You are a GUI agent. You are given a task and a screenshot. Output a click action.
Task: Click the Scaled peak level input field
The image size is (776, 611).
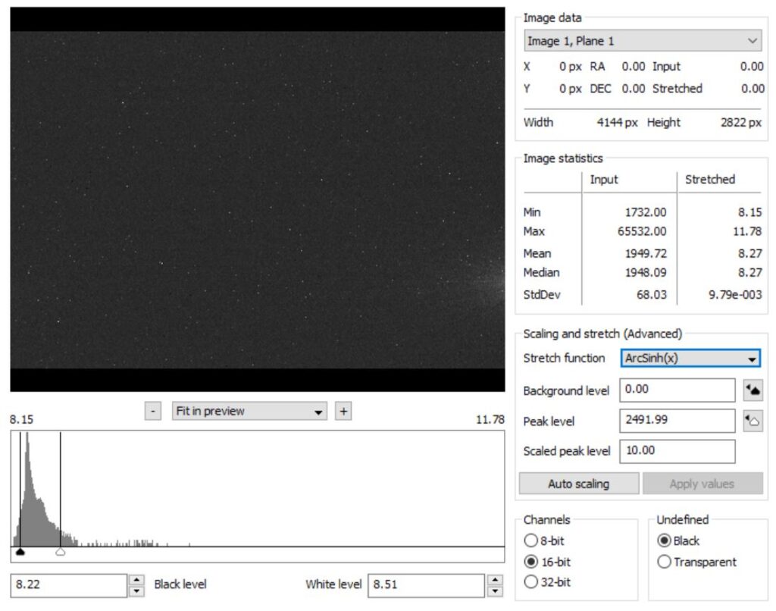coord(677,451)
